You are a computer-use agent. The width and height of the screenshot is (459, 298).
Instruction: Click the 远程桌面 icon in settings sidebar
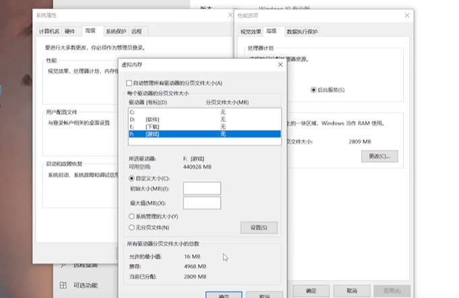point(63,266)
